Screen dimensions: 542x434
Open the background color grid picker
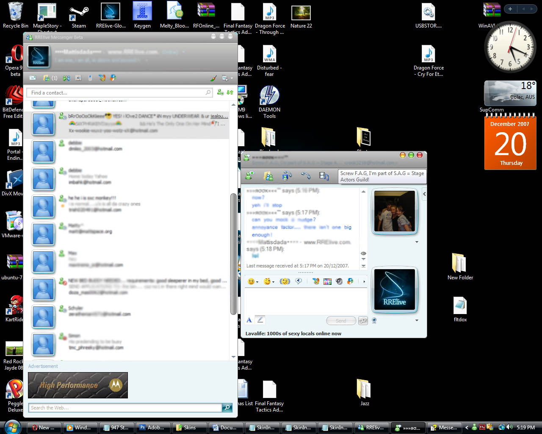point(327,281)
